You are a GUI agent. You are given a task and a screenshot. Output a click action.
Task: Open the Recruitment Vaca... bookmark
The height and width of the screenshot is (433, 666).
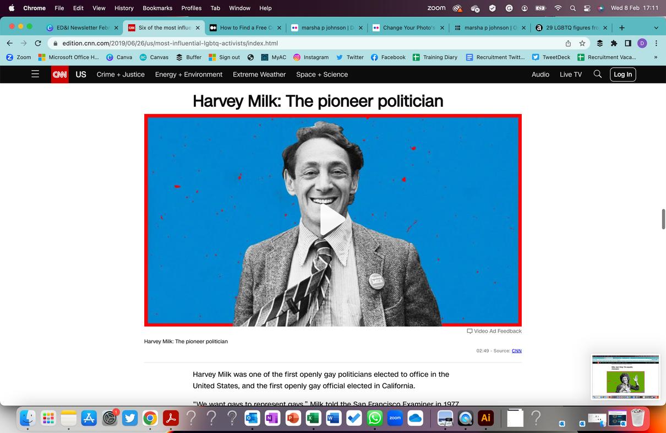tap(607, 57)
